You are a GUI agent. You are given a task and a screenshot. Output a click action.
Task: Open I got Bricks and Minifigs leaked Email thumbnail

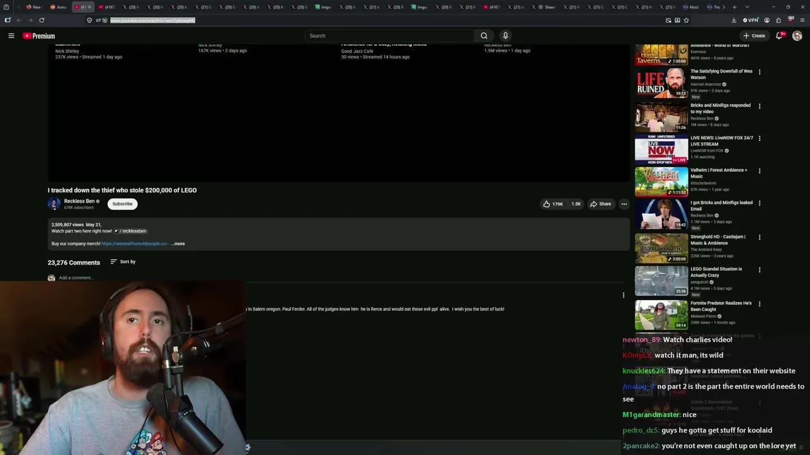[x=661, y=214]
